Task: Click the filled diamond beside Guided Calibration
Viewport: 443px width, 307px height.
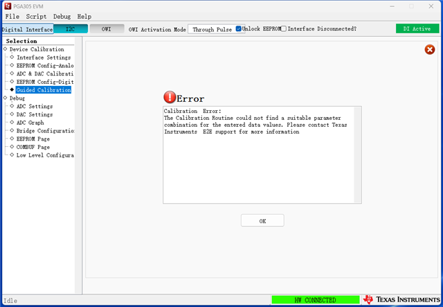Action: coord(12,89)
